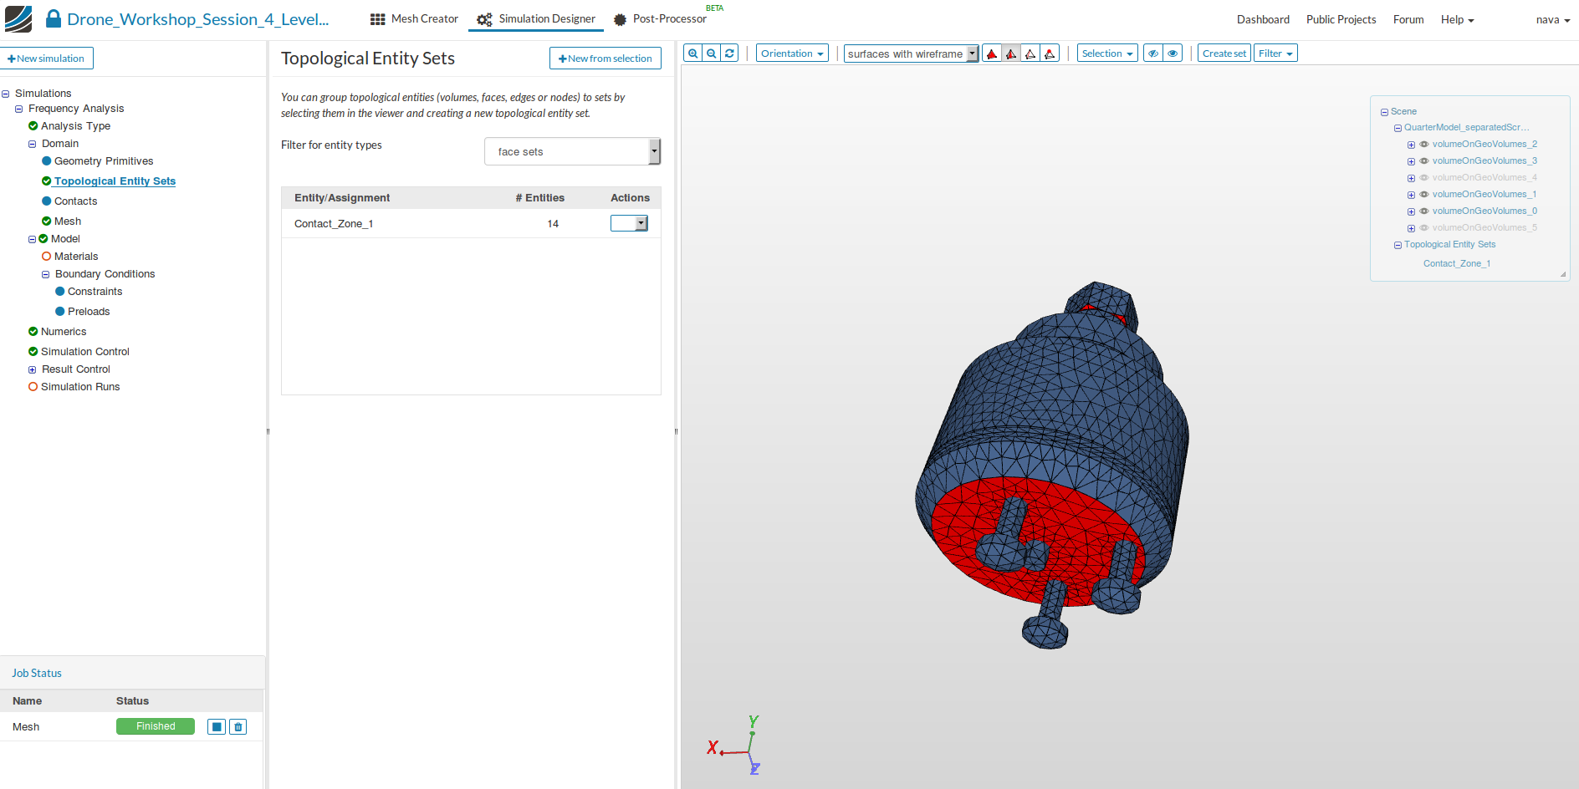The width and height of the screenshot is (1579, 789).
Task: Stop the Mesh job with square icon
Action: pos(217,727)
